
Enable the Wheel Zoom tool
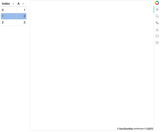157,23
